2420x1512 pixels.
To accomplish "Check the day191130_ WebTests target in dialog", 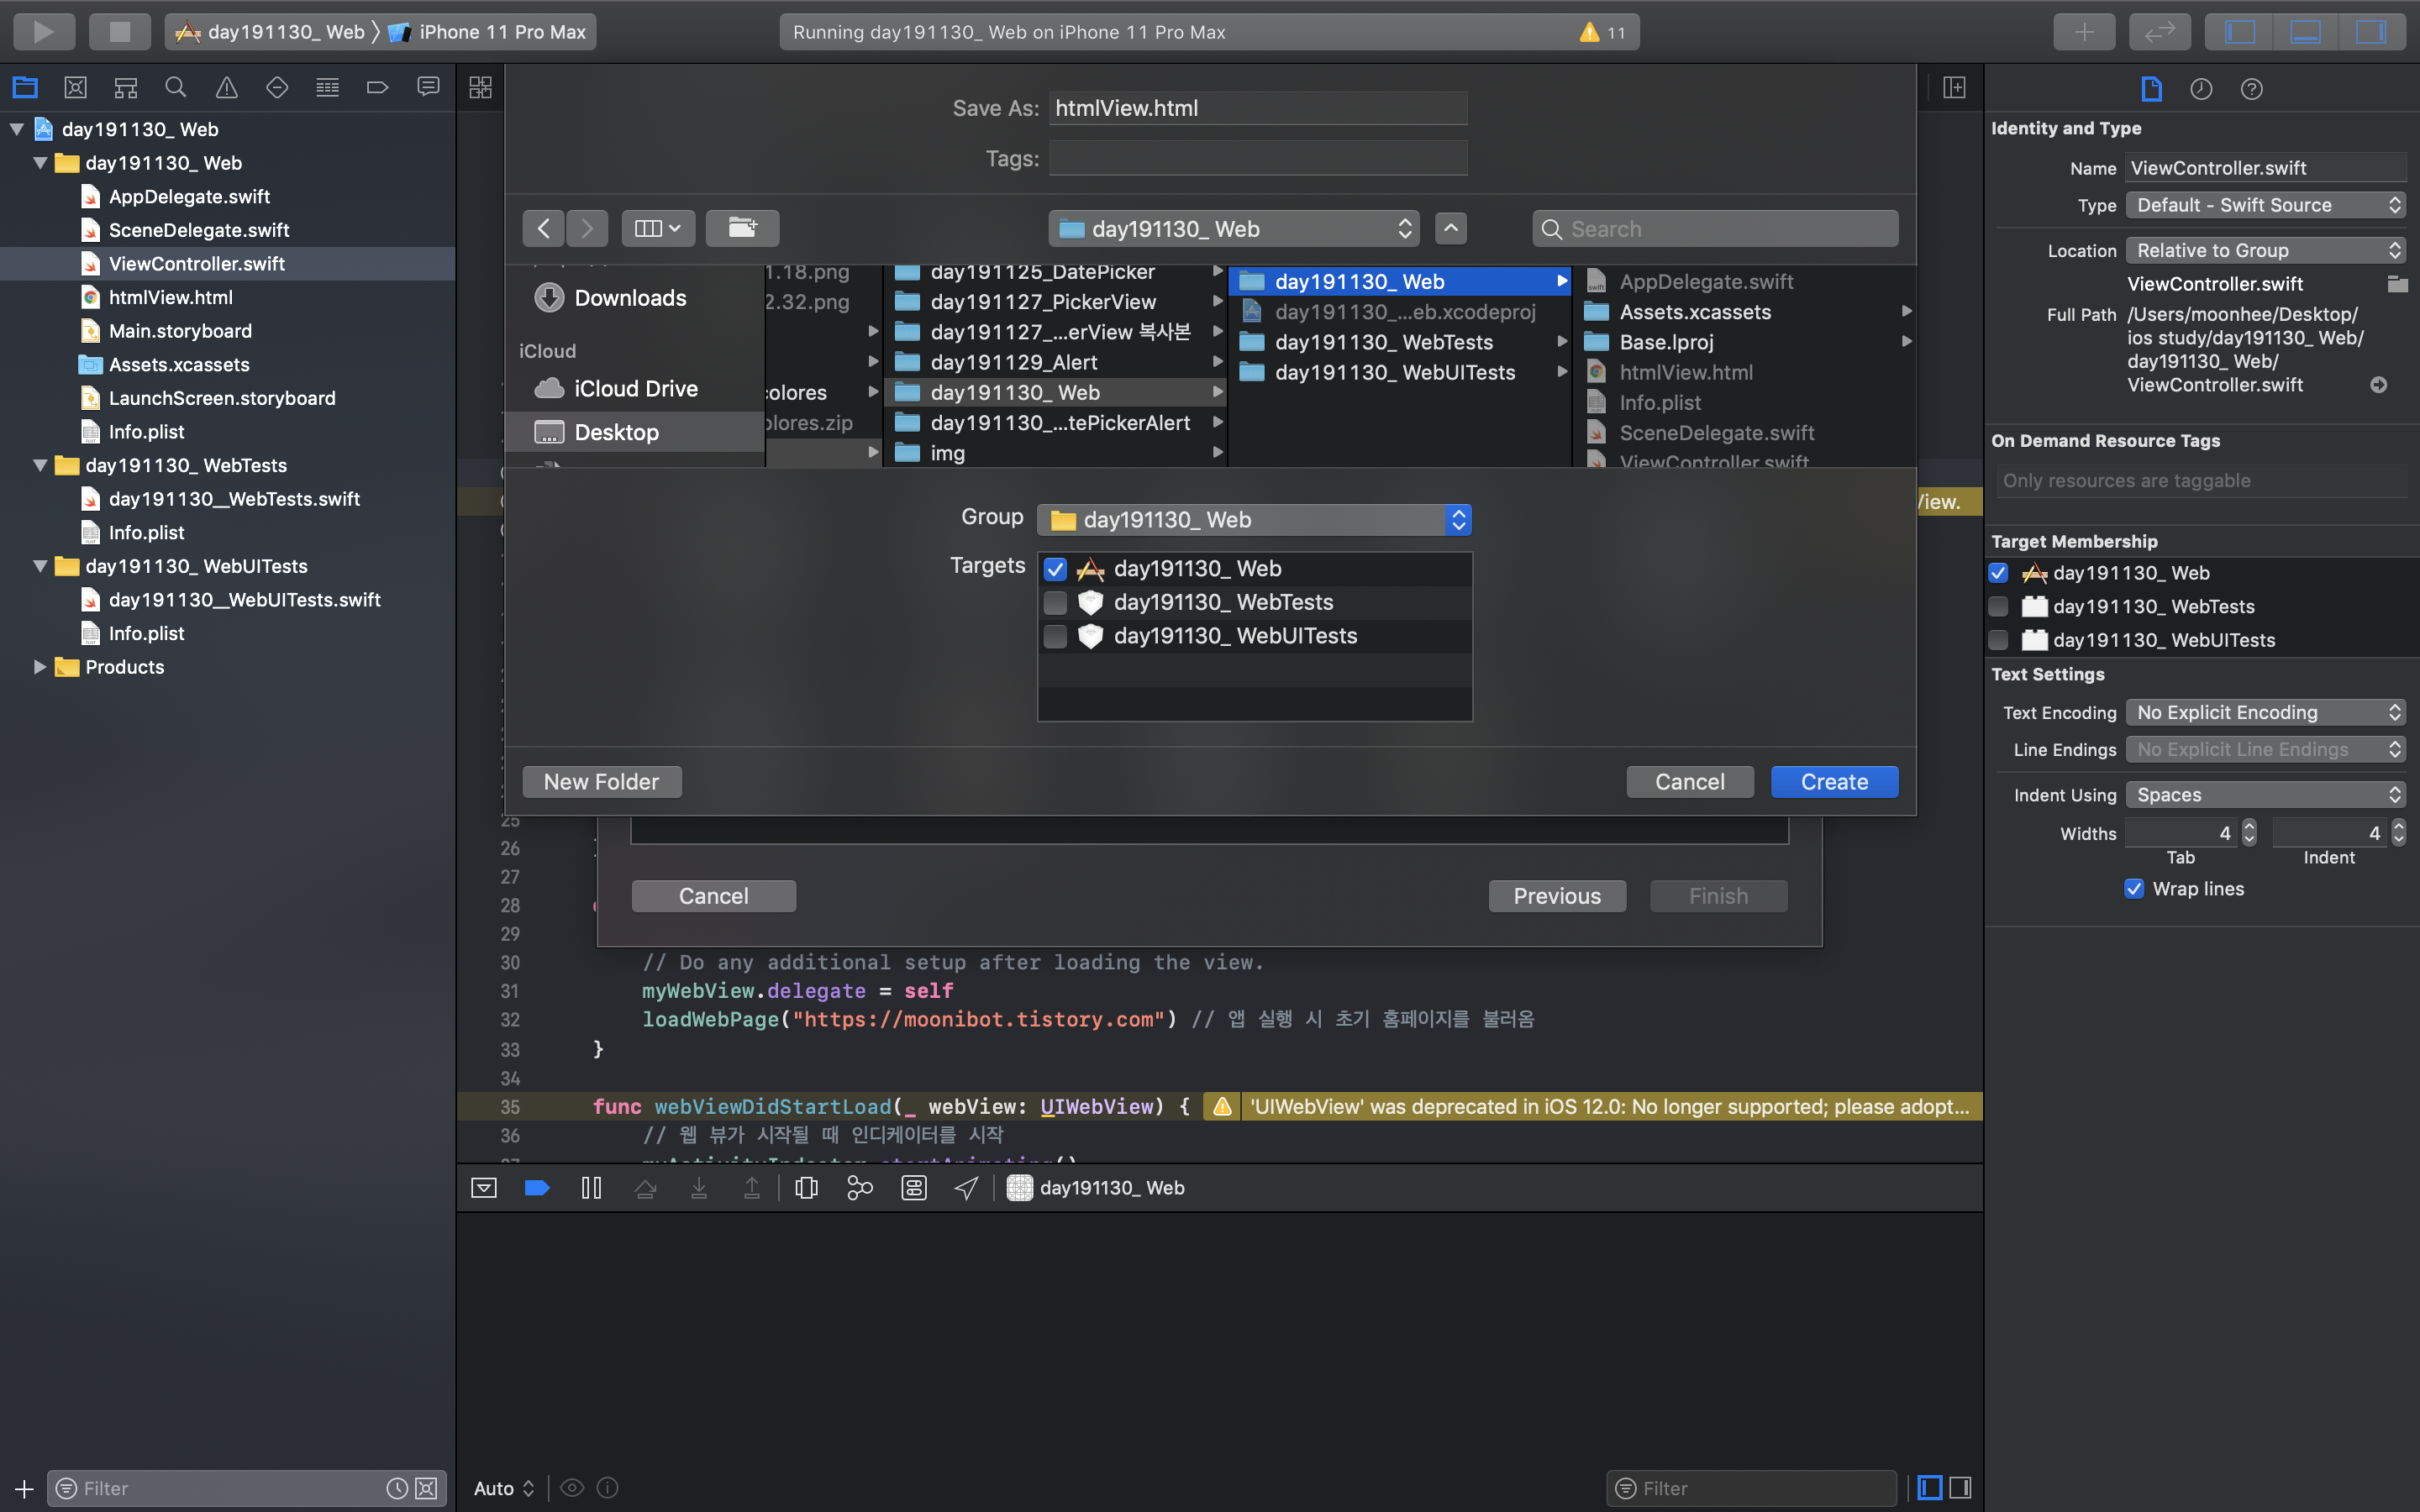I will click(1055, 602).
